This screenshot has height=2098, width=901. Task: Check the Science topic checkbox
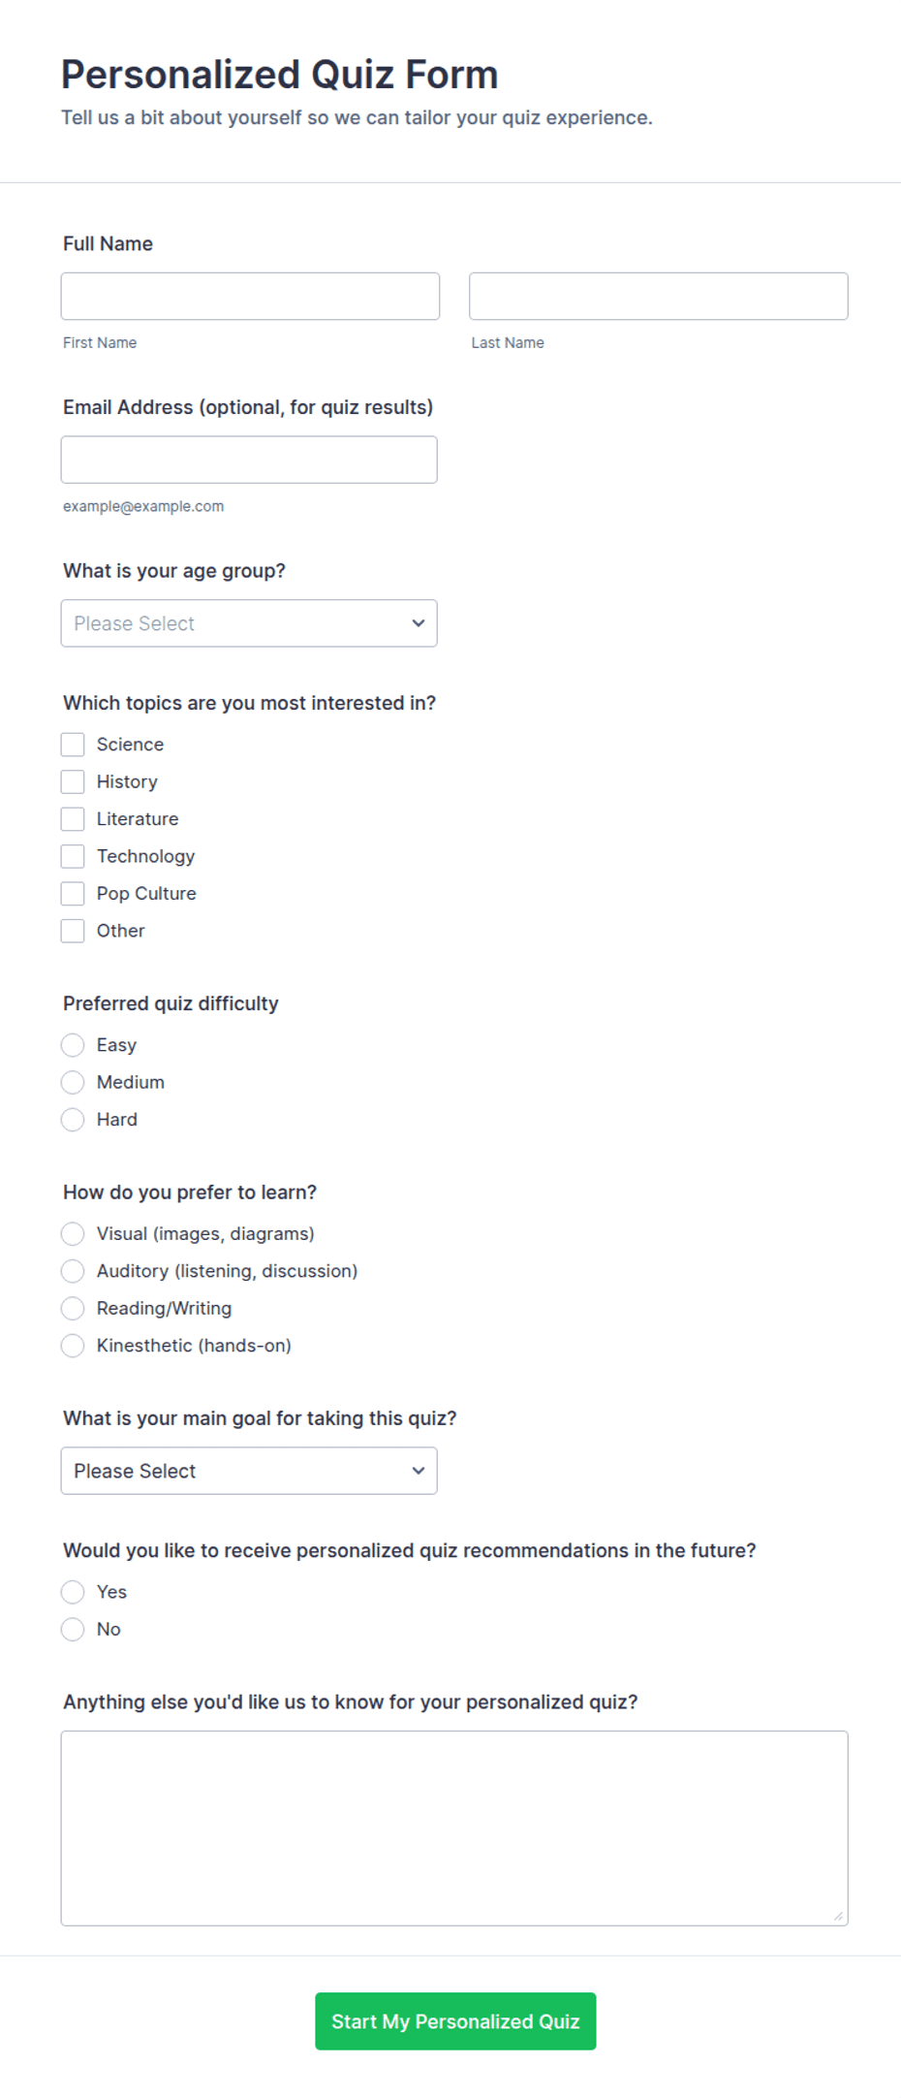click(x=73, y=745)
